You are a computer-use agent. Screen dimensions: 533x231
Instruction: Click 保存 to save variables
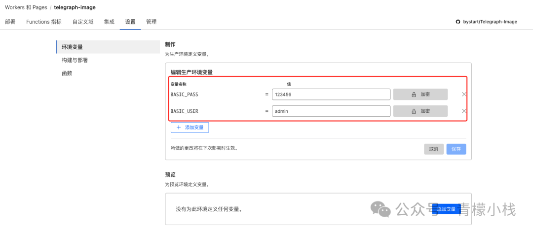(x=456, y=149)
